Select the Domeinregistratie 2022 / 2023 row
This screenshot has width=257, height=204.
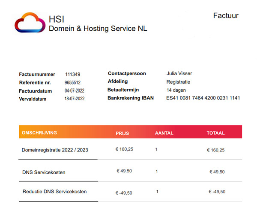(55, 150)
